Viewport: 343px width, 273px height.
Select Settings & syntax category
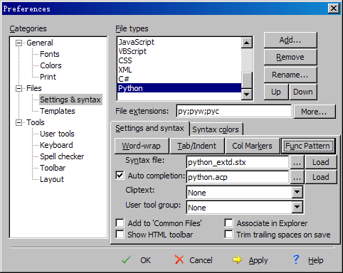coord(70,100)
